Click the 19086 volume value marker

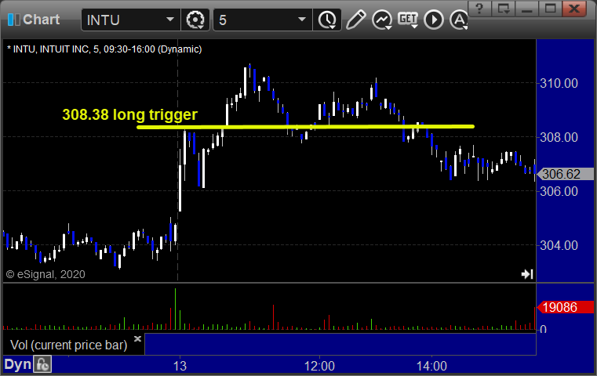pos(565,307)
